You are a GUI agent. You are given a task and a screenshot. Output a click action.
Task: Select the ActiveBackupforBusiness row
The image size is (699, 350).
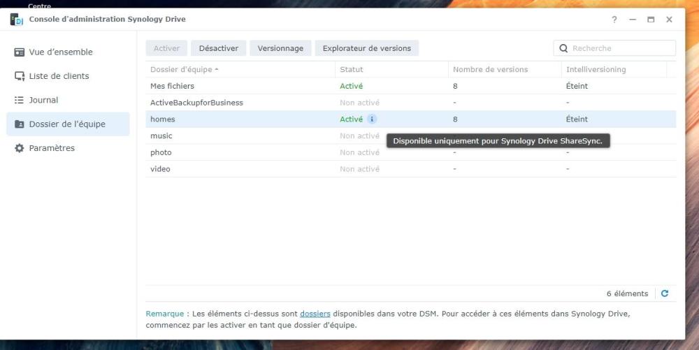(410, 103)
